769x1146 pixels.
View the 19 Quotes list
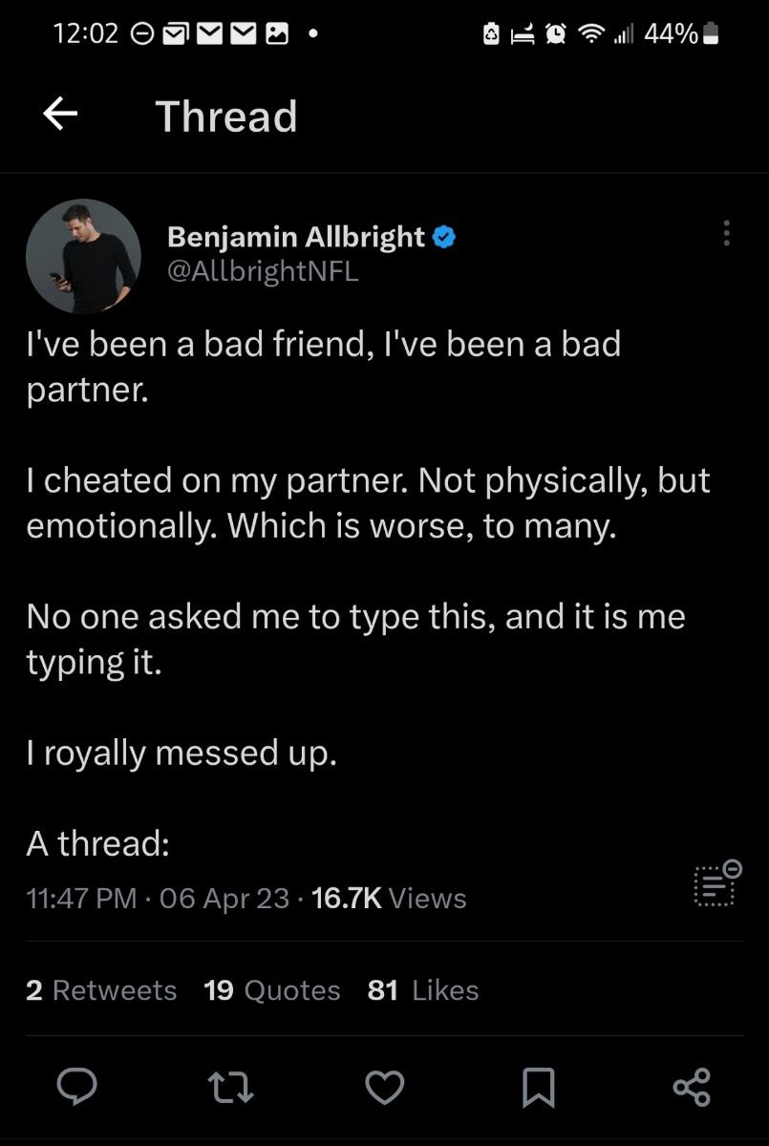(x=272, y=990)
